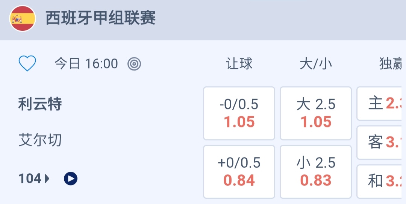Viewport: 406px width, 204px height.
Task: Open the 西班牙甲组联赛 league title
Action: coord(100,18)
